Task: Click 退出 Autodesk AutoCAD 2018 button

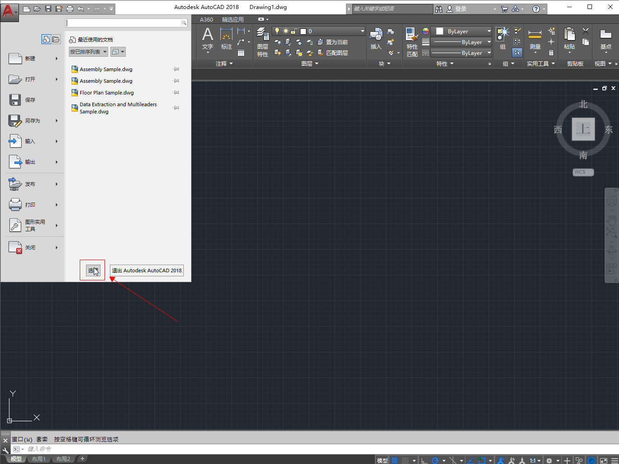Action: coord(147,270)
